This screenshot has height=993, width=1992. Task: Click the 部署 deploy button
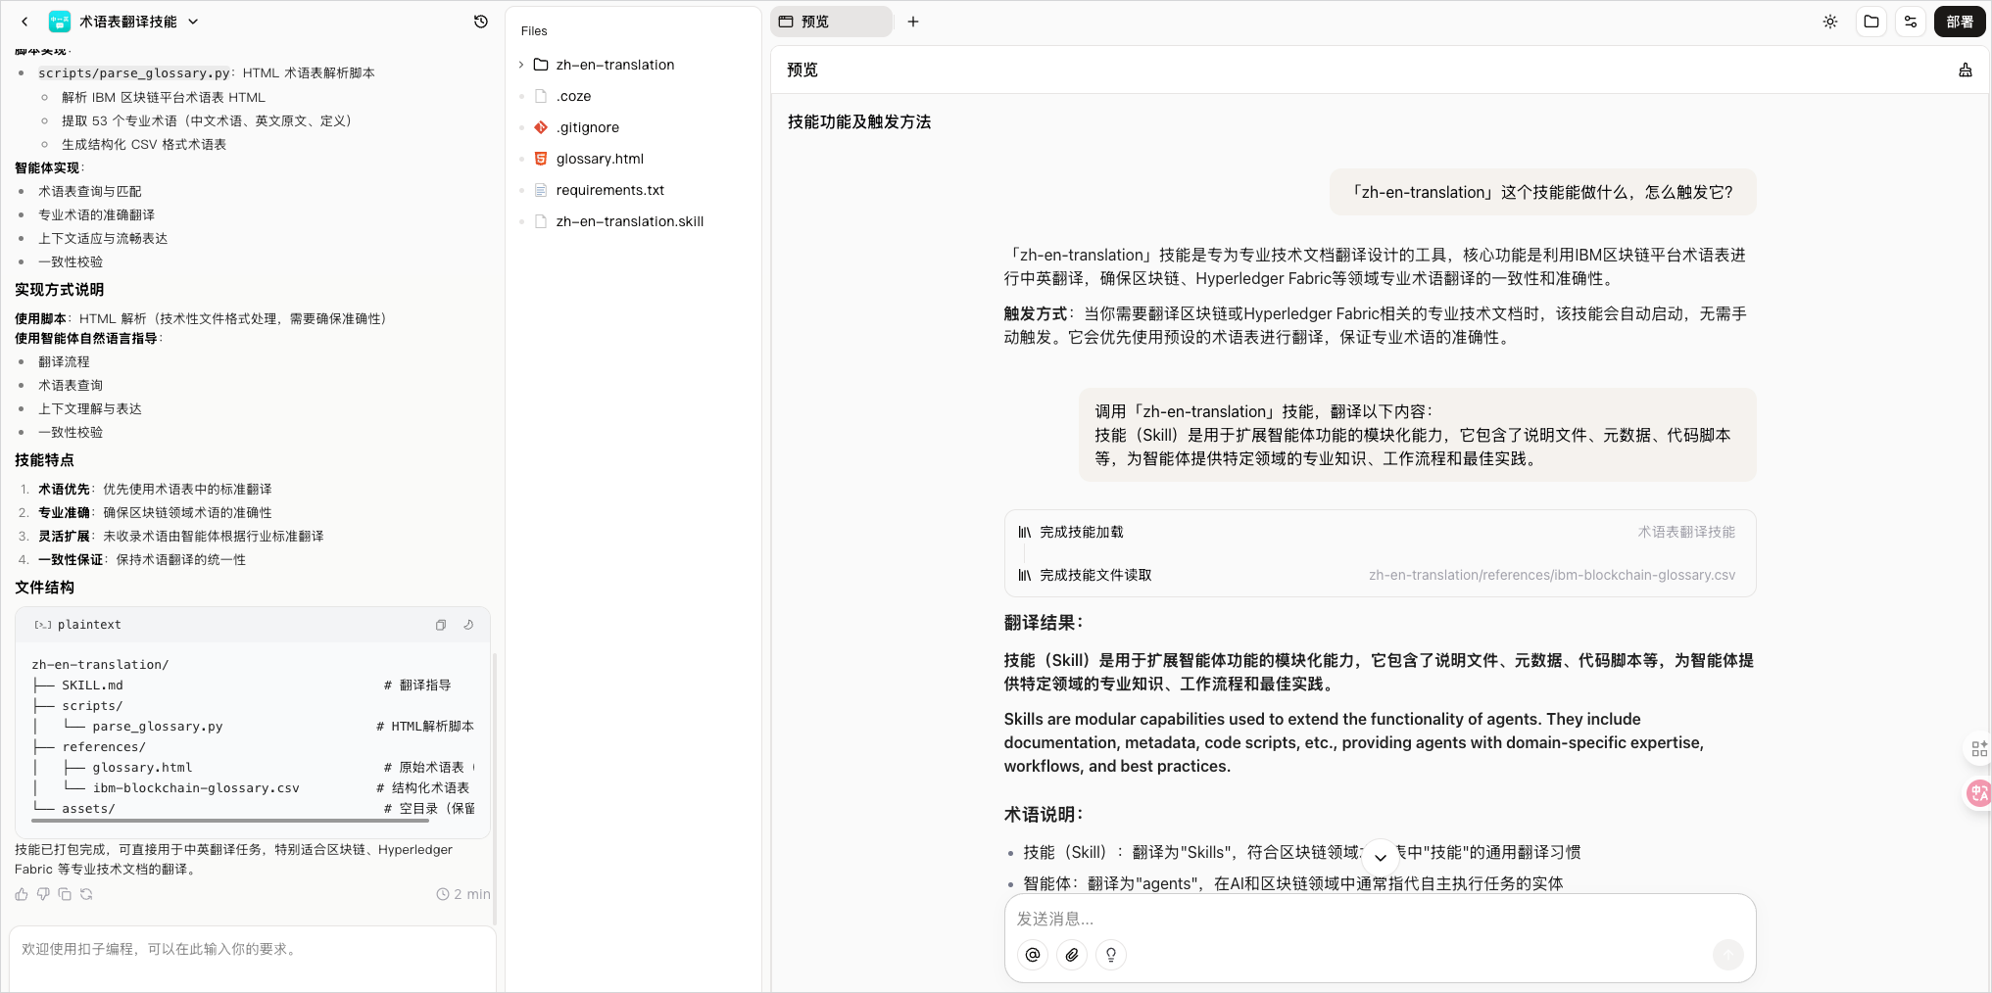[1960, 22]
